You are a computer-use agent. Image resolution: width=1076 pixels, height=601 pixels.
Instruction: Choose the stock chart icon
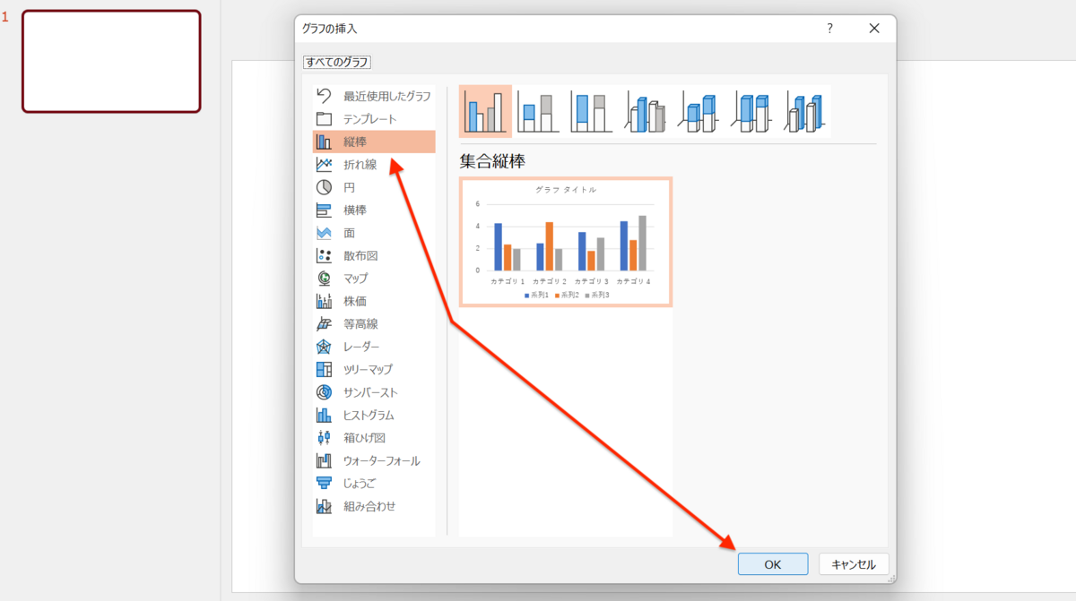[325, 301]
